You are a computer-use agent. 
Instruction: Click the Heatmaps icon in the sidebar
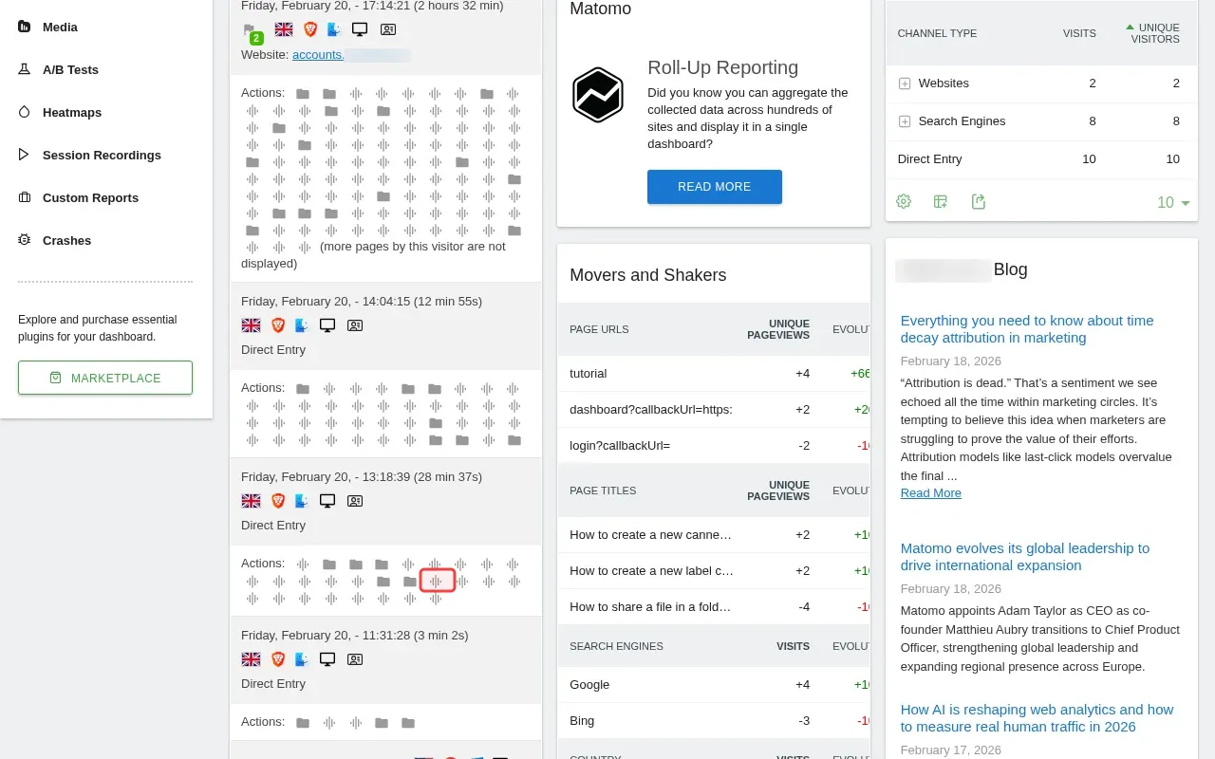pyautogui.click(x=23, y=112)
